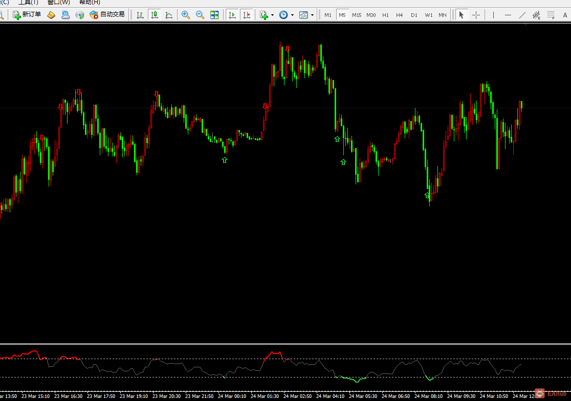This screenshot has height=401, width=571.
Task: Zoom out of the chart
Action: tap(200, 15)
